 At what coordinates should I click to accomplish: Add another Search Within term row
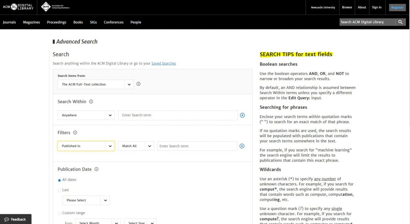coord(242,115)
